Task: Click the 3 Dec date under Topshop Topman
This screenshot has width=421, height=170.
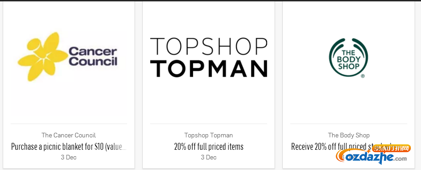Action: pos(209,158)
